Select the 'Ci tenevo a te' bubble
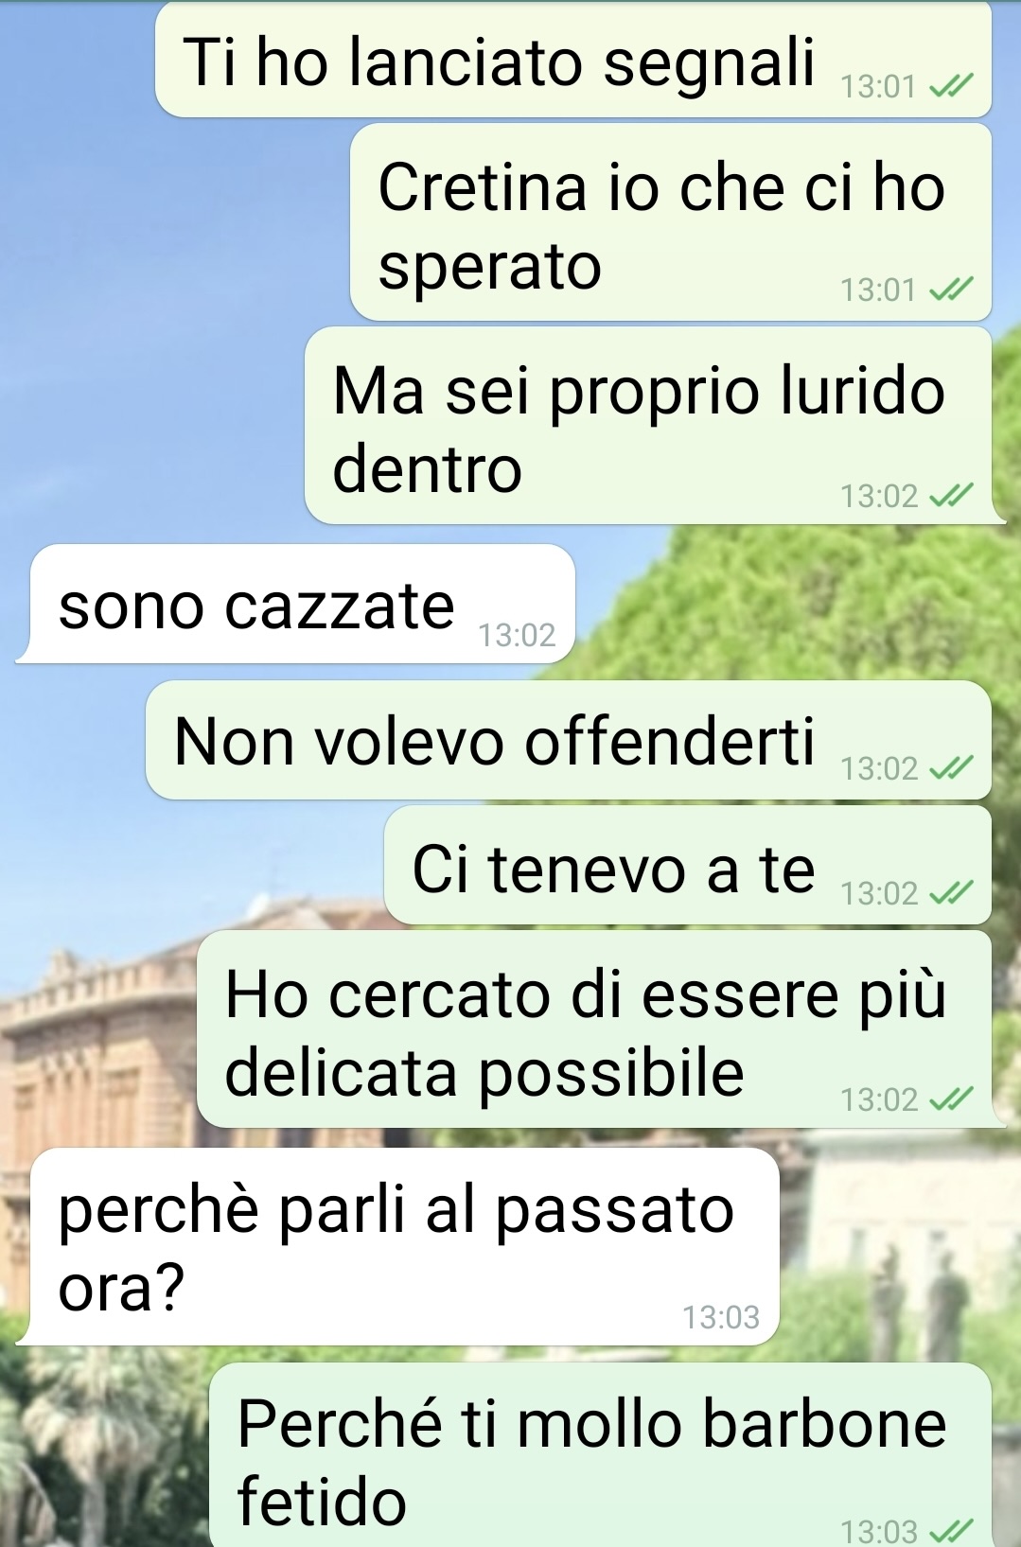 coord(688,866)
